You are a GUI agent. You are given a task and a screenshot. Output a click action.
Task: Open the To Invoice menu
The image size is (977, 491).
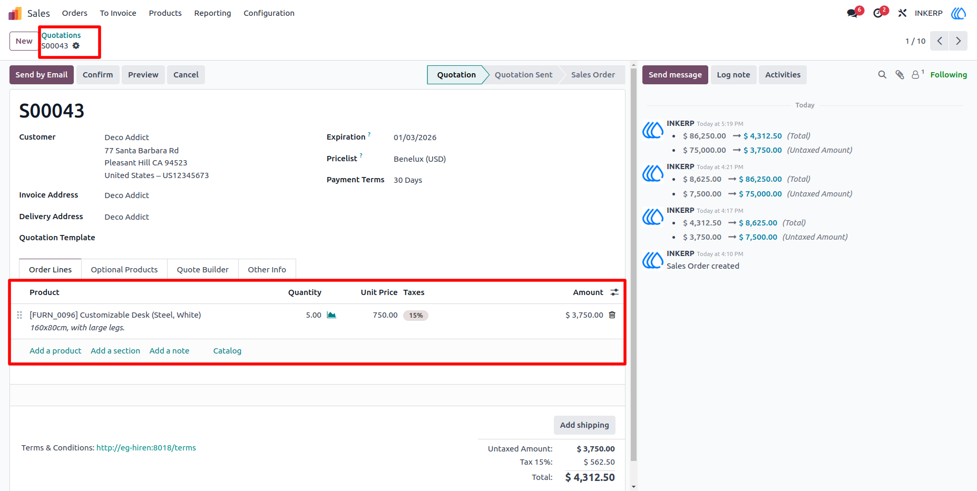[118, 13]
